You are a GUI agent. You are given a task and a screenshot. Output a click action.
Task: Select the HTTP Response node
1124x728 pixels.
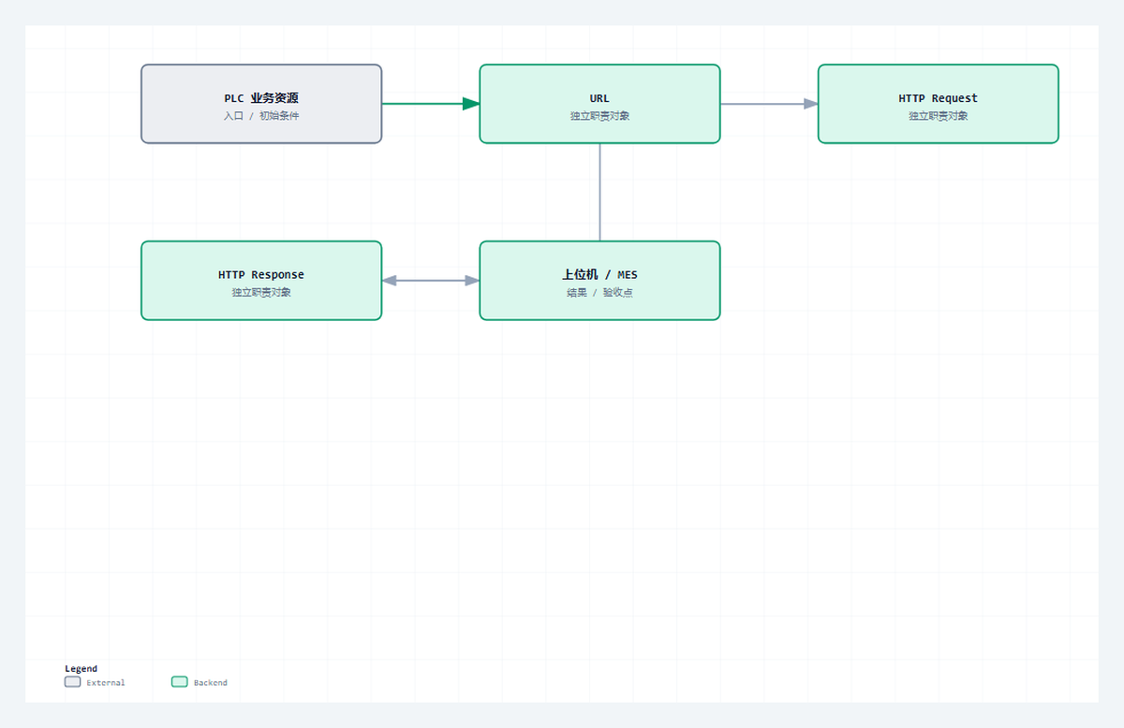(x=261, y=281)
